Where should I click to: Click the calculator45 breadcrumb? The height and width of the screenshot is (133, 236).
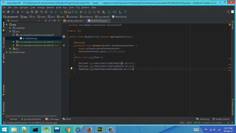pos(11,17)
